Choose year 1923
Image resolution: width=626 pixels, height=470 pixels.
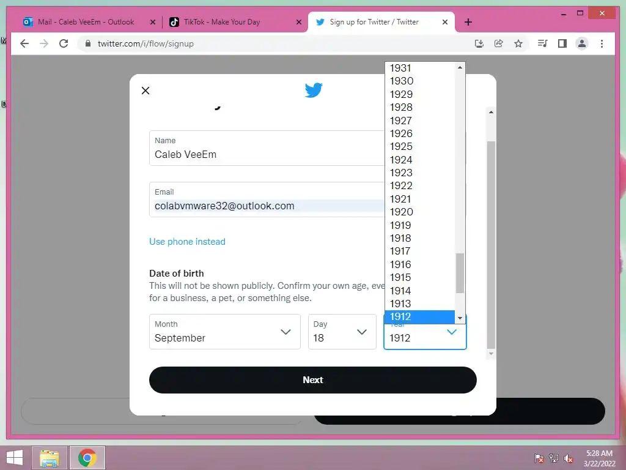coord(419,173)
